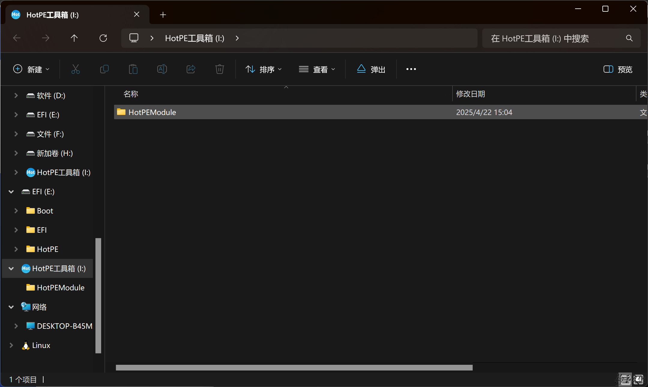The image size is (648, 387).
Task: Click the Share icon in toolbar
Action: click(191, 69)
